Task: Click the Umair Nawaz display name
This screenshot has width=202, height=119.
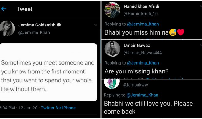Action: coord(136,46)
